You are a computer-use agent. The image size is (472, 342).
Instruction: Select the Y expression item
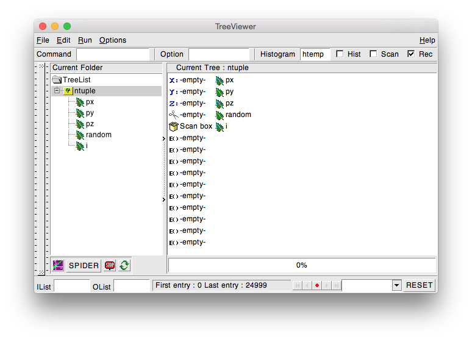174,91
